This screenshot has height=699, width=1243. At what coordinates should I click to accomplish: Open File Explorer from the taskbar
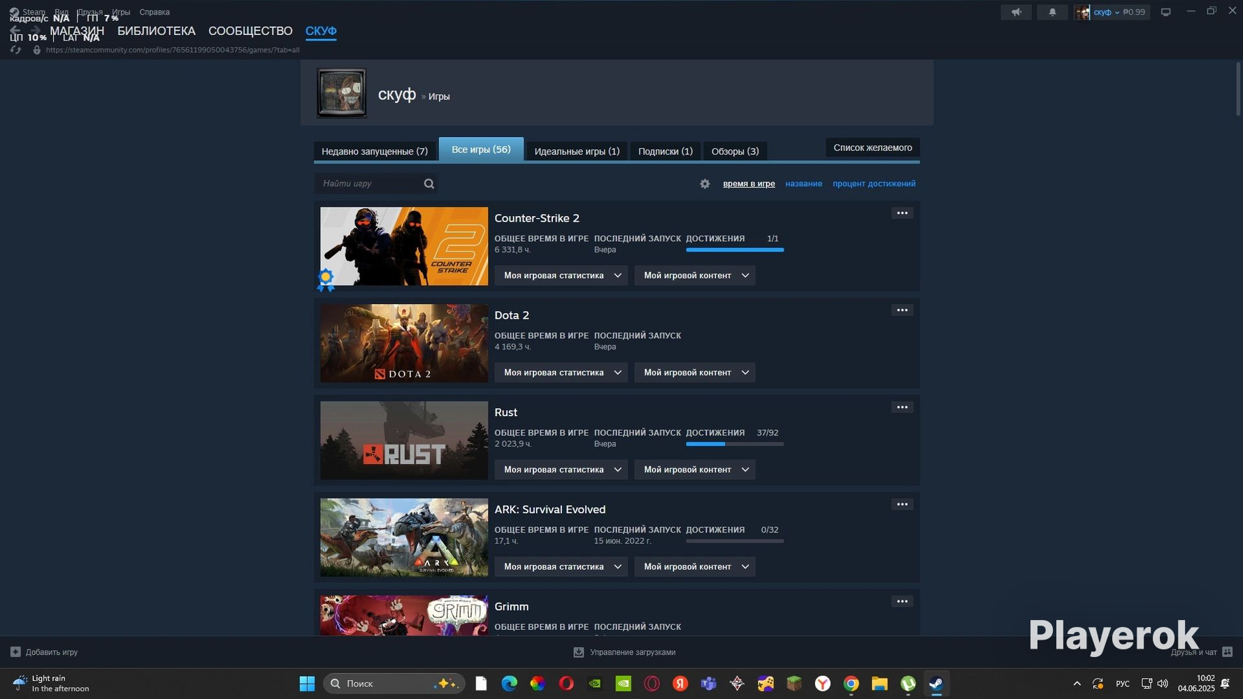879,684
